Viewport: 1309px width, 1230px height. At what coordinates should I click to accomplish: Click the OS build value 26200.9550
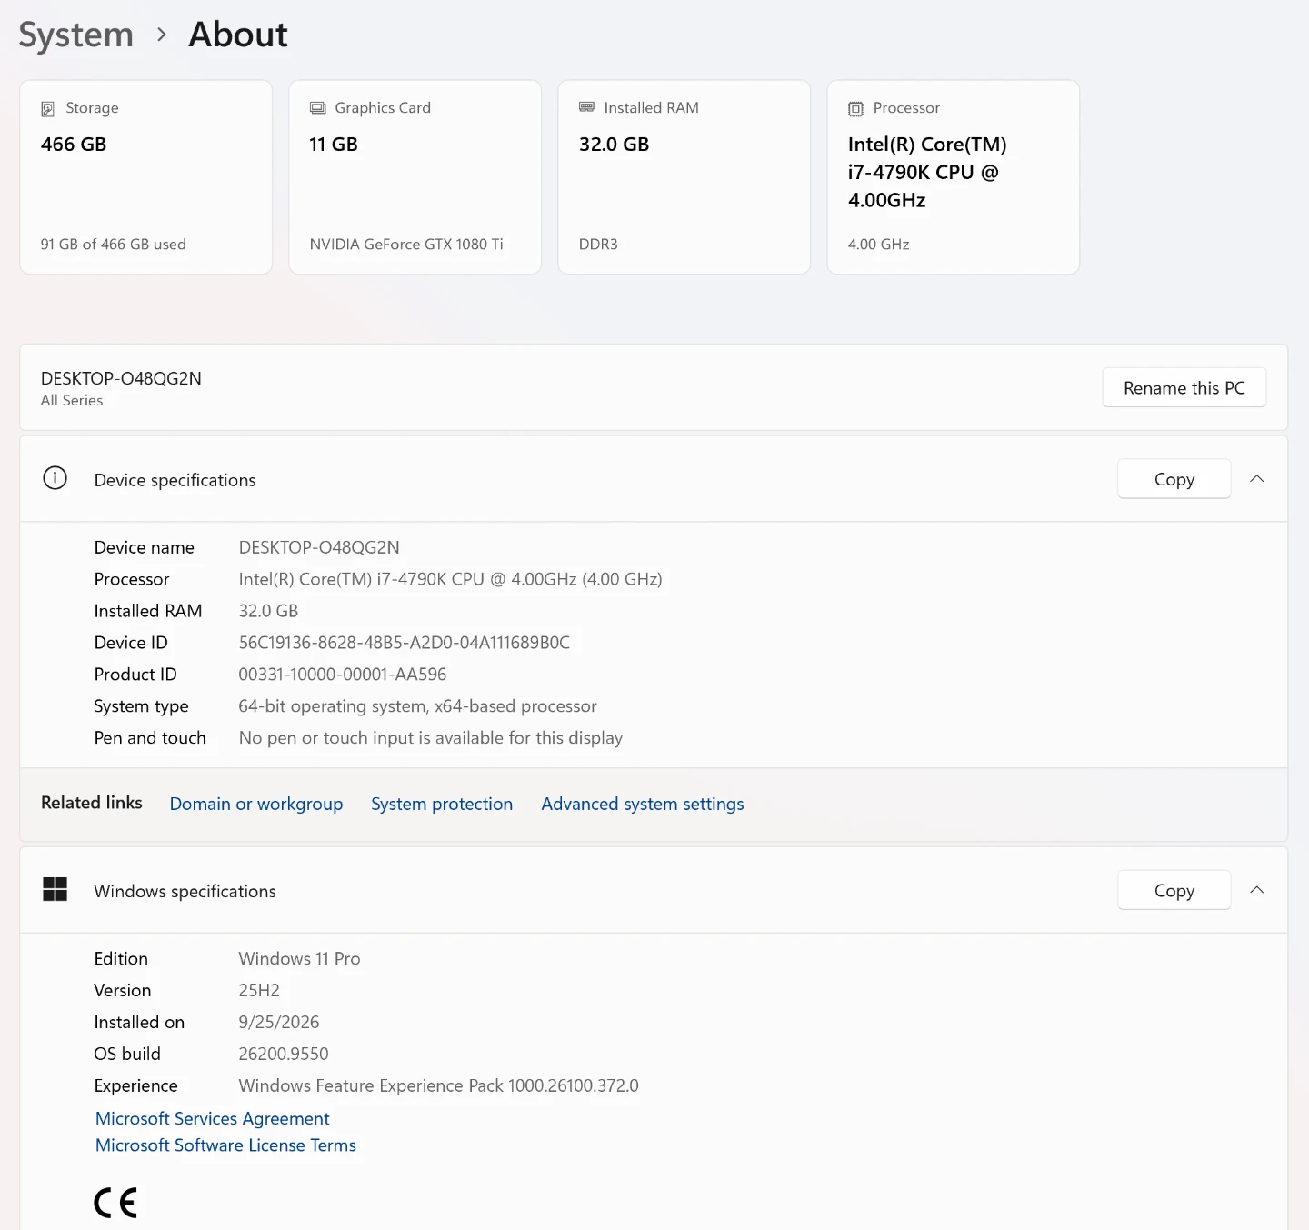point(284,1054)
